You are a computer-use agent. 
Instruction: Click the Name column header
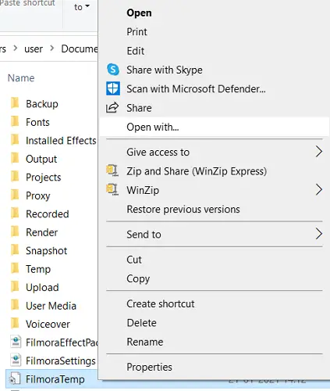21,78
